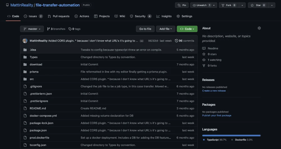
Task: Click the docker-compose.yml file icon
Action: pyautogui.click(x=25, y=116)
